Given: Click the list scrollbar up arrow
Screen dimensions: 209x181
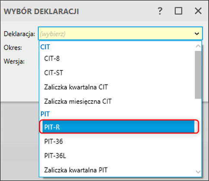Looking at the screenshot, I should tap(198, 46).
